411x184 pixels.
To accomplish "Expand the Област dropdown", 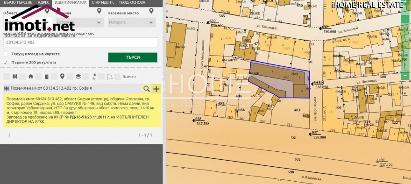I will tap(28, 22).
